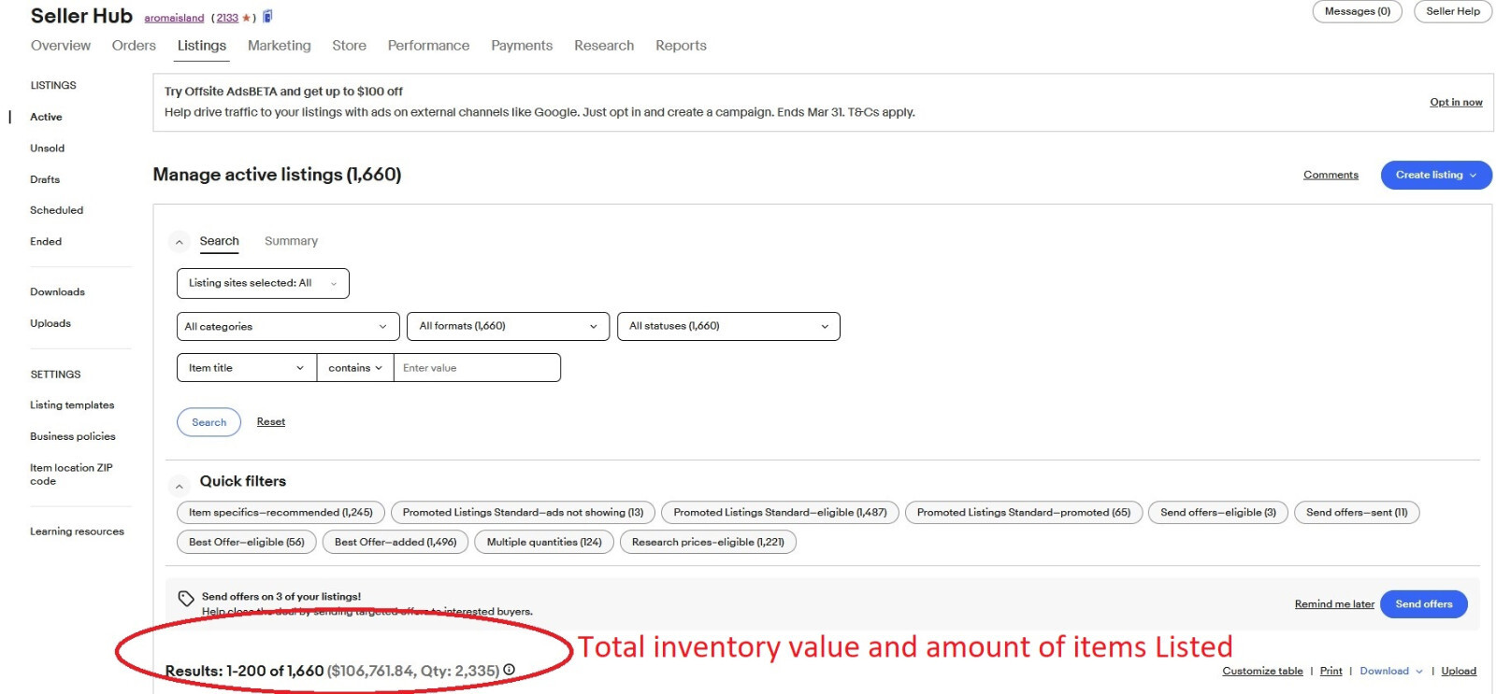Viewport: 1496px width, 694px height.
Task: Open the Payments tab
Action: pyautogui.click(x=522, y=46)
